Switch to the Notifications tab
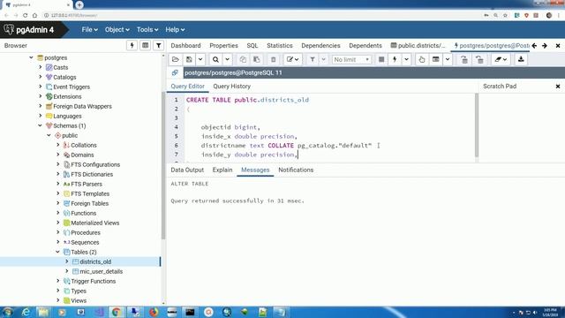This screenshot has width=565, height=318. [296, 170]
